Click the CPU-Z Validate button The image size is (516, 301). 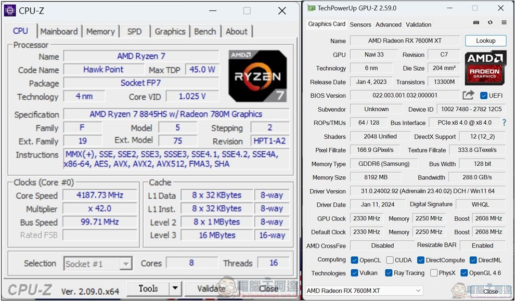tap(211, 289)
